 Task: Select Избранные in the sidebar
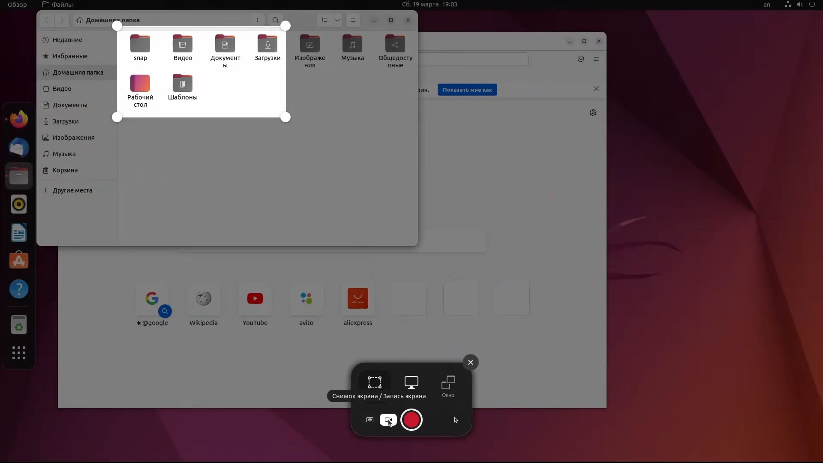[x=77, y=56]
